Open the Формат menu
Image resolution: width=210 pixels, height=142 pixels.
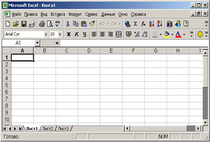[75, 14]
